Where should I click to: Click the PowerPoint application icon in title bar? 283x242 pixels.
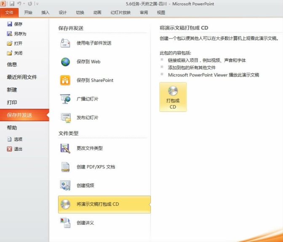(3, 4)
